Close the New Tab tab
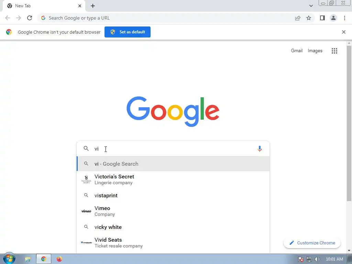Viewport: 352px width, 264px height. 80,6
